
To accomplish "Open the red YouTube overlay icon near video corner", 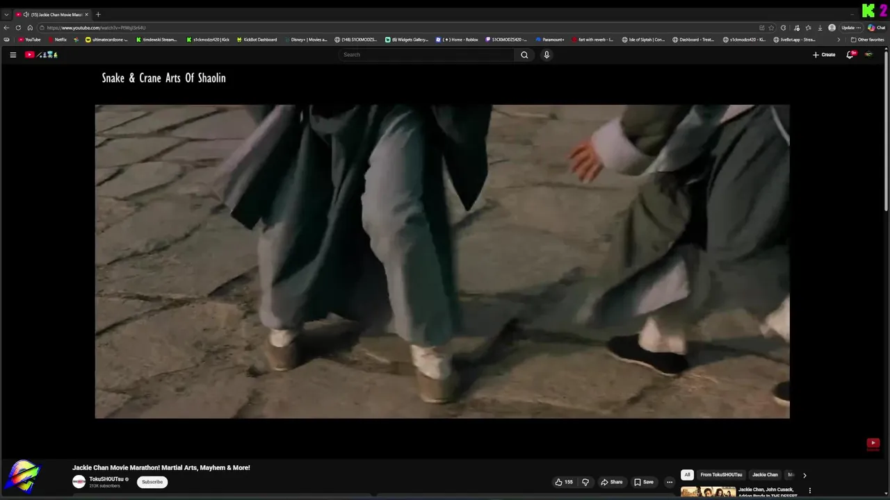I will 873,443.
